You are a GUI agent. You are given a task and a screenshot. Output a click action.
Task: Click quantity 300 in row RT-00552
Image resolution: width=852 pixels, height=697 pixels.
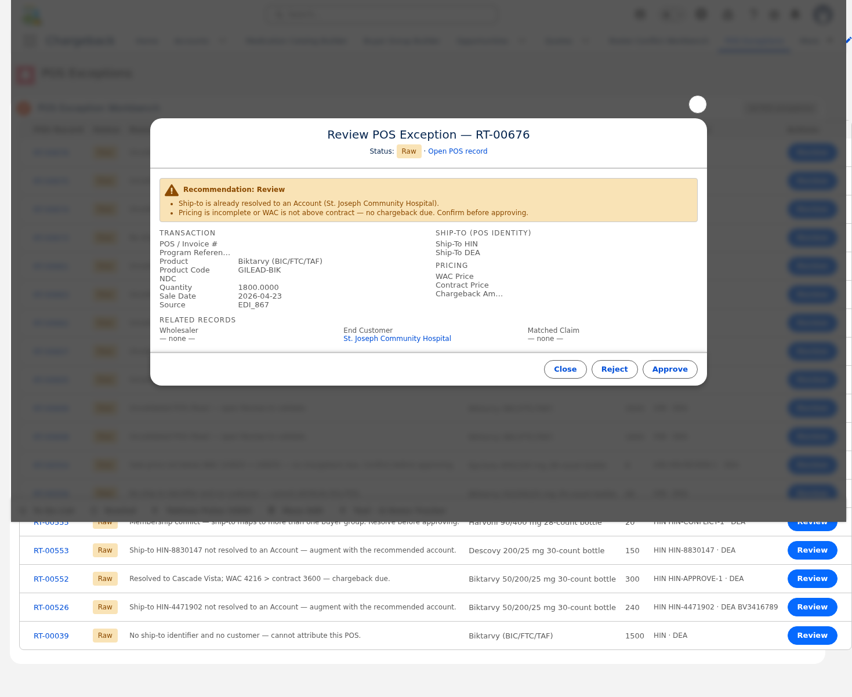click(x=632, y=579)
